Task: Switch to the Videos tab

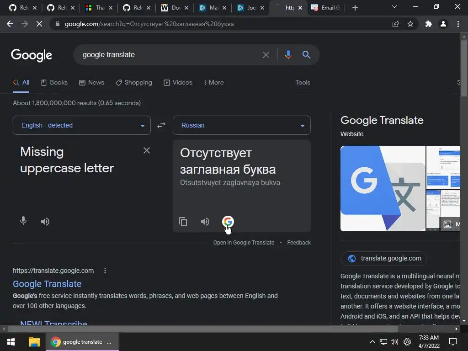Action: [178, 82]
